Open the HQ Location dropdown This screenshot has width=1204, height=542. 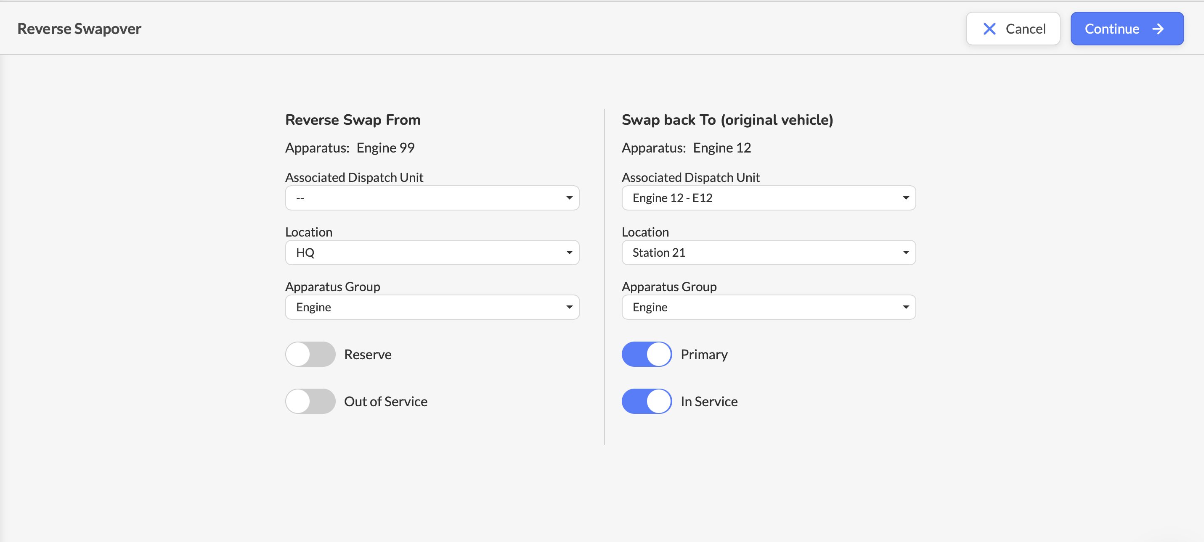431,253
